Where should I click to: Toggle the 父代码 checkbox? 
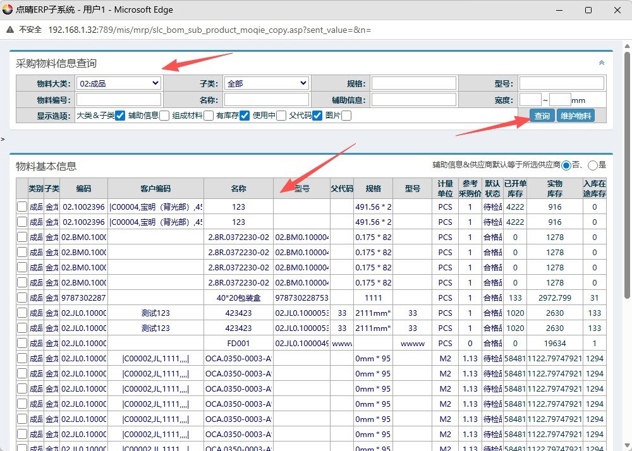(317, 116)
